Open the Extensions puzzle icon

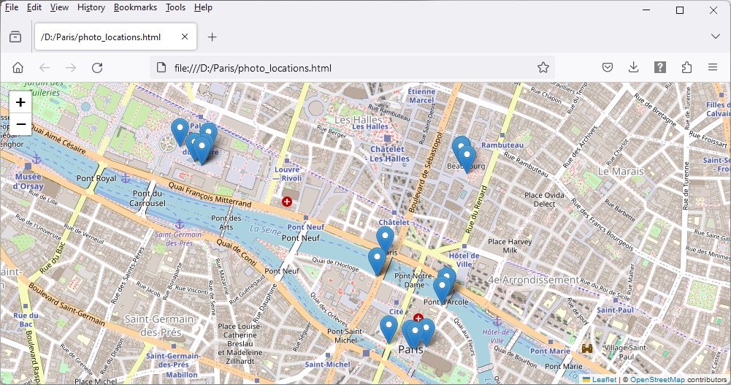[686, 68]
